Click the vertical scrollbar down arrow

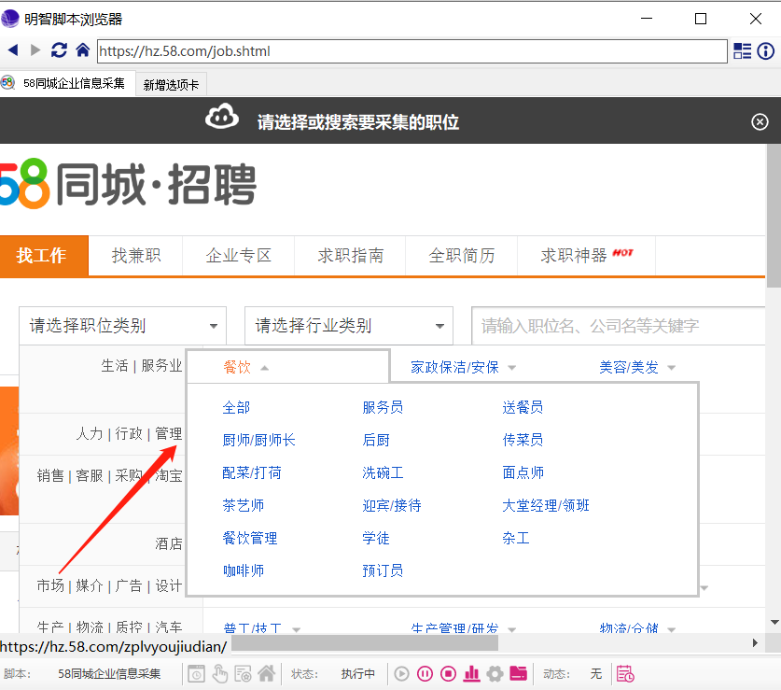[x=774, y=622]
